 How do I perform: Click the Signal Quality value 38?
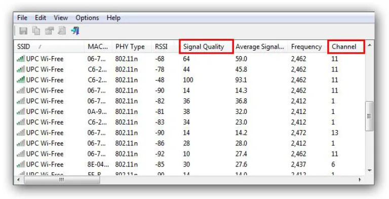point(186,112)
